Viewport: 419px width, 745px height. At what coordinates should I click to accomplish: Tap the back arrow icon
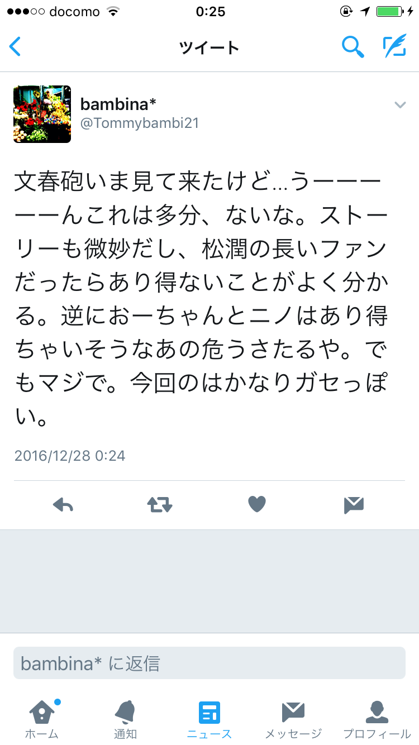coord(15,47)
